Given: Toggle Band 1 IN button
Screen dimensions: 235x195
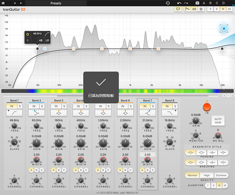Looking at the screenshot, I should coord(12,106).
